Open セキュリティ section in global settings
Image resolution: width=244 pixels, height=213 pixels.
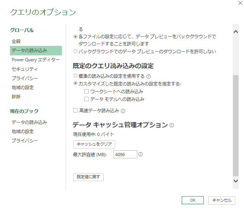click(25, 69)
